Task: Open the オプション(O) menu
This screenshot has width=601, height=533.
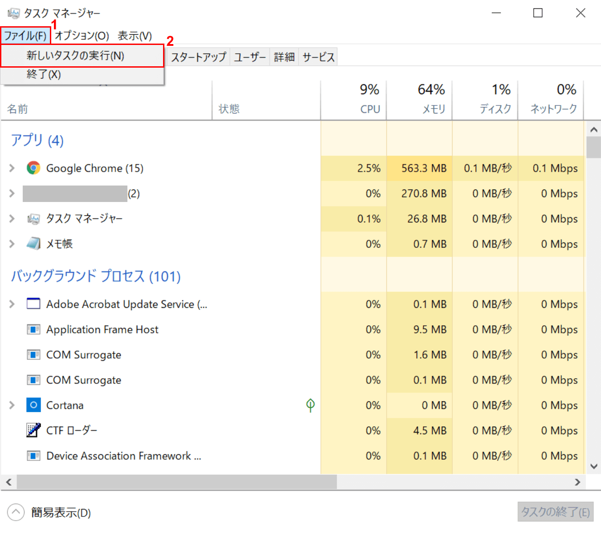Action: [x=82, y=36]
